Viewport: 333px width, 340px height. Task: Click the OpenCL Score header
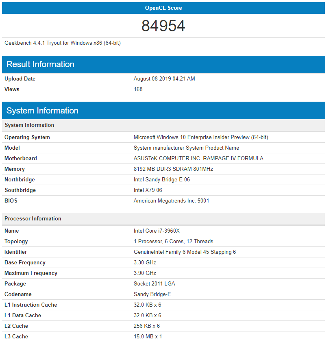coord(163,8)
